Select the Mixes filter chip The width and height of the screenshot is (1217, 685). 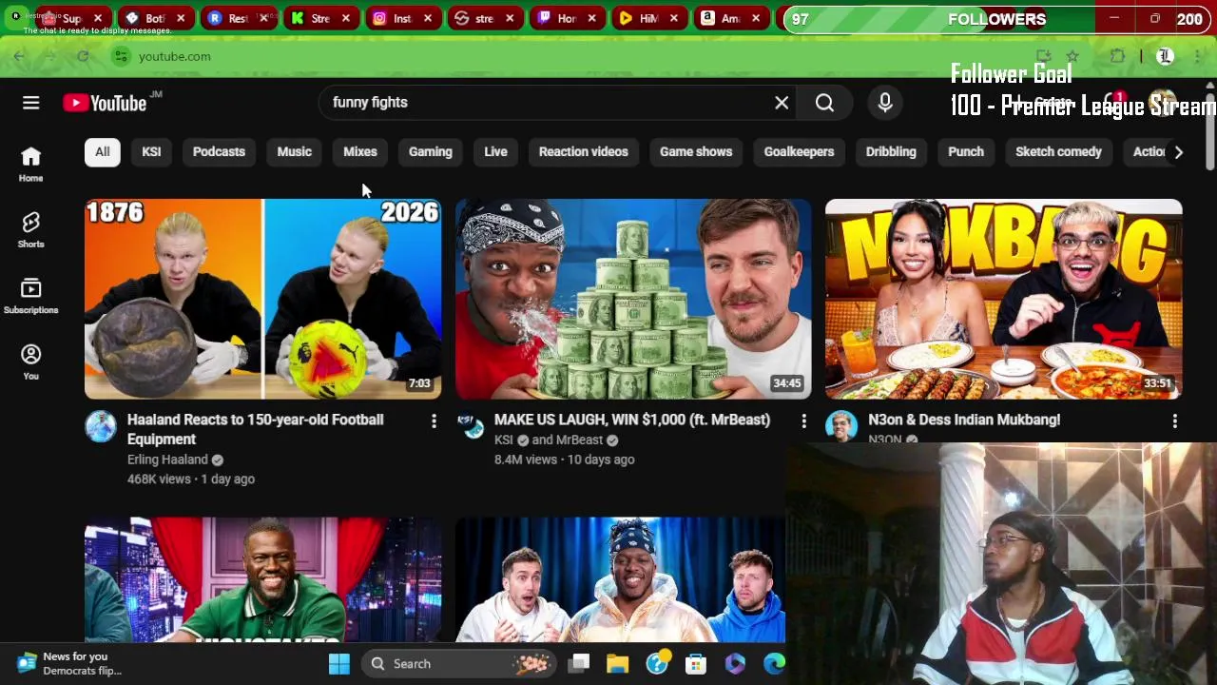point(360,151)
